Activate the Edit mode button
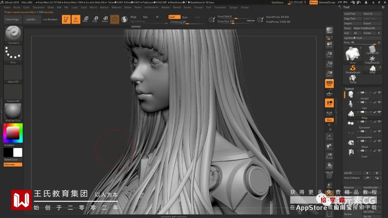Screen dimensions: 388x218 (66, 19)
